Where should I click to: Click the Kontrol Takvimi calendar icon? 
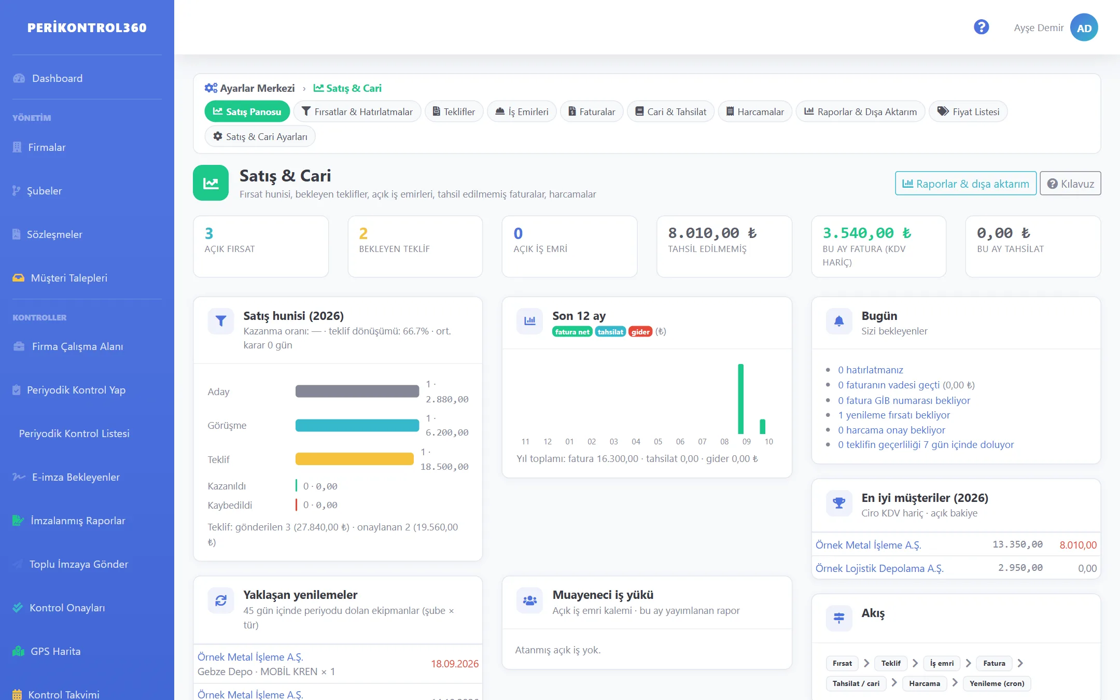(17, 695)
